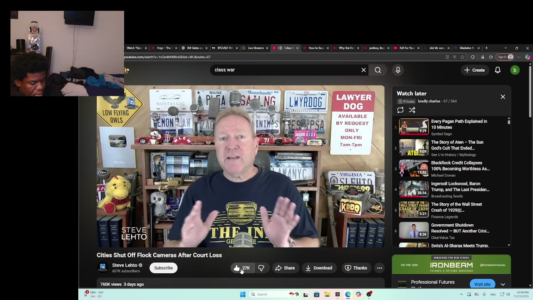
Task: Subscribe to Steve Lehto channel
Action: (x=164, y=268)
